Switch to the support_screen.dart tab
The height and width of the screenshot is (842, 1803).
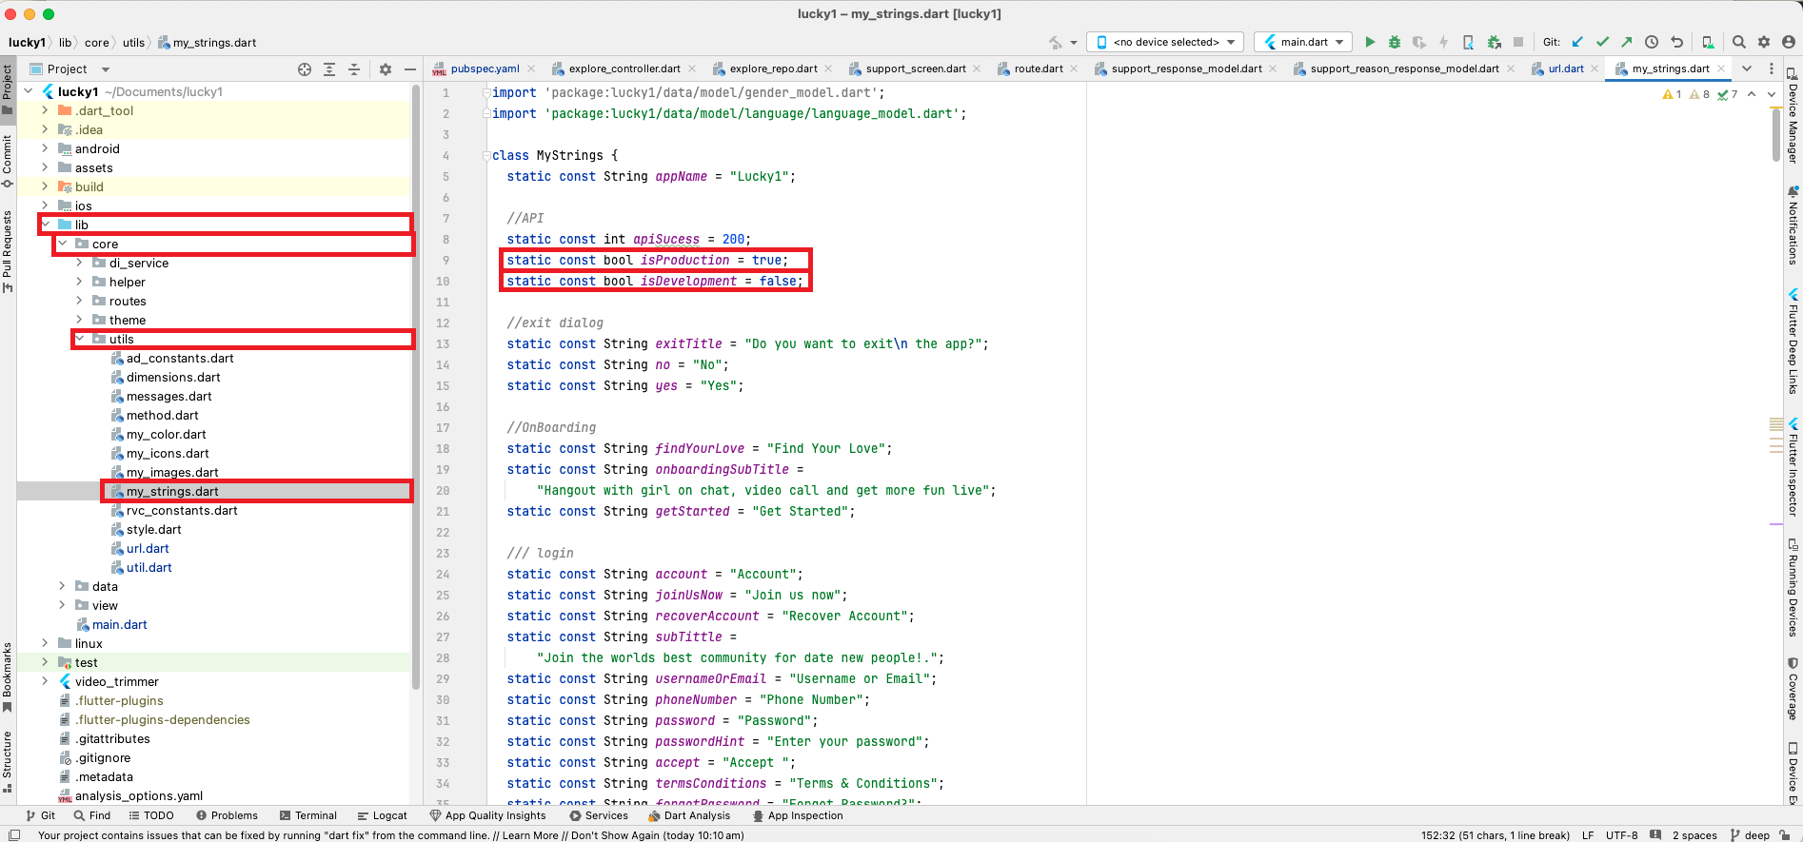point(915,69)
